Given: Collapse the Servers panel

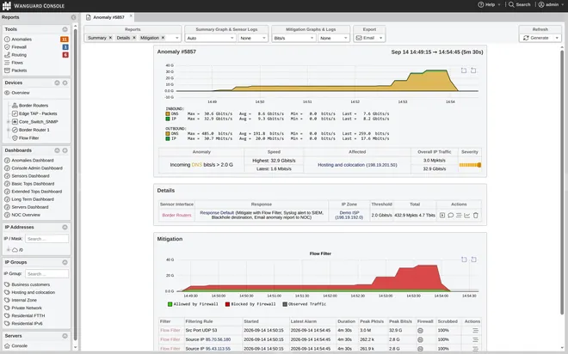Looking at the screenshot, I should 65,336.
